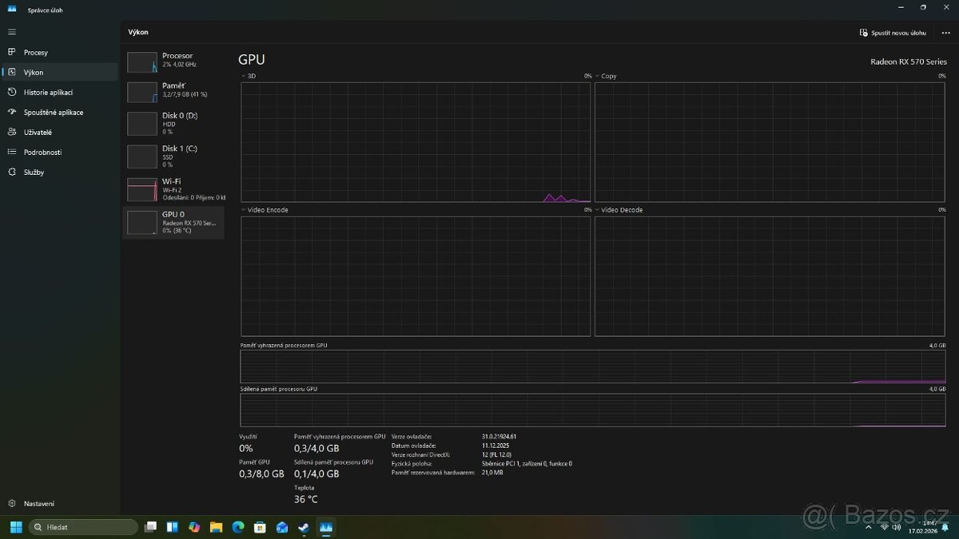Click Spustit novou úlohu

(x=893, y=32)
